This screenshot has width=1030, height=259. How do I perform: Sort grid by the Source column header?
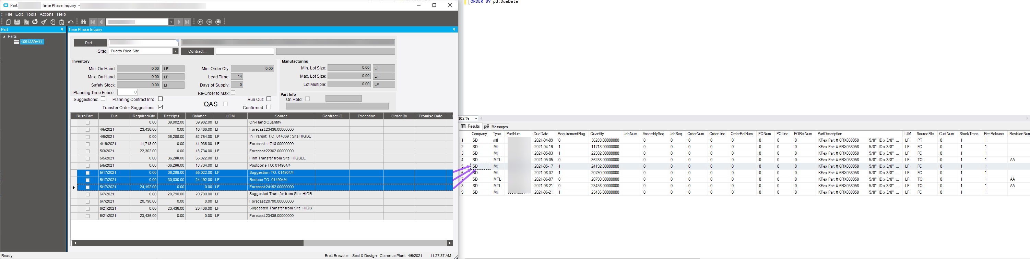pyautogui.click(x=281, y=116)
